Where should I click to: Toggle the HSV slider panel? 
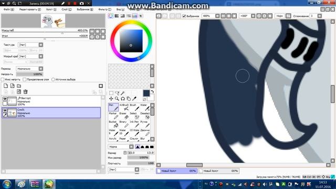click(x=122, y=16)
